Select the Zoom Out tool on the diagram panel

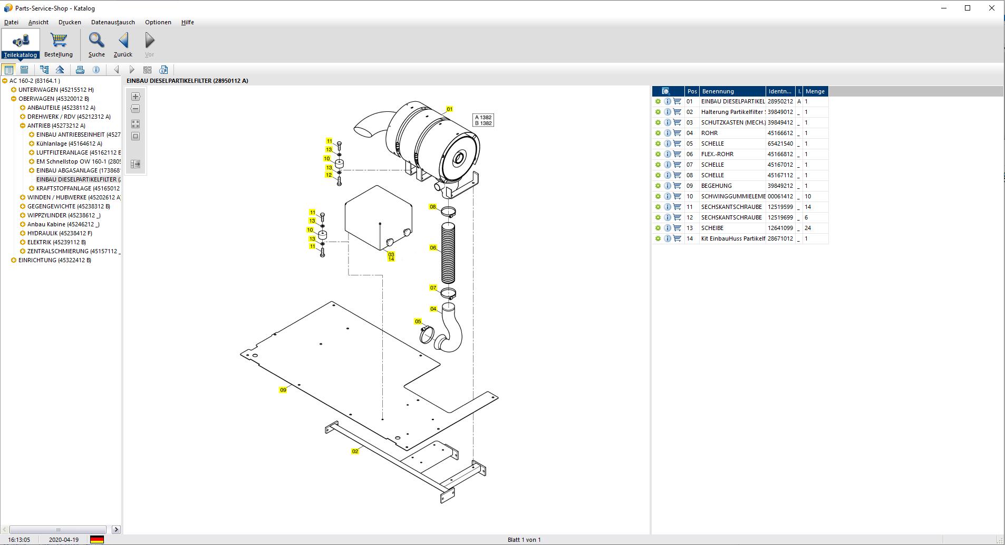[136, 108]
